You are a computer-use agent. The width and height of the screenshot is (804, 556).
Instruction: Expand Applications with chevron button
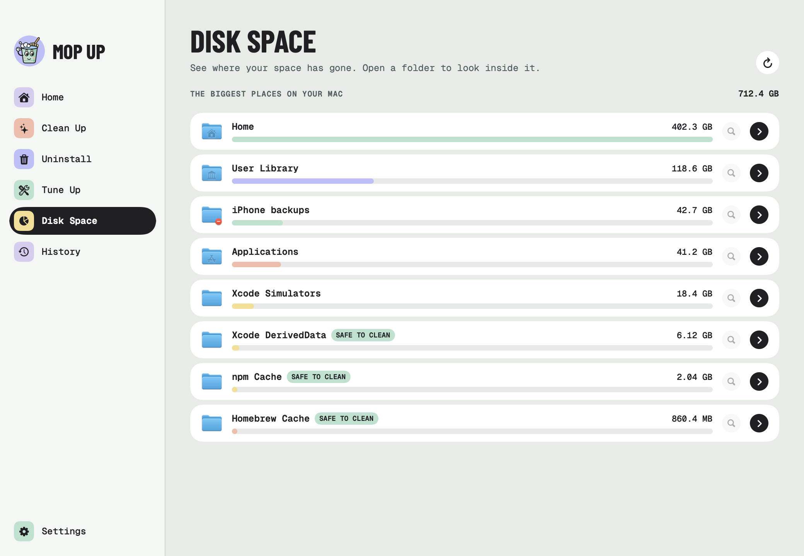point(759,256)
